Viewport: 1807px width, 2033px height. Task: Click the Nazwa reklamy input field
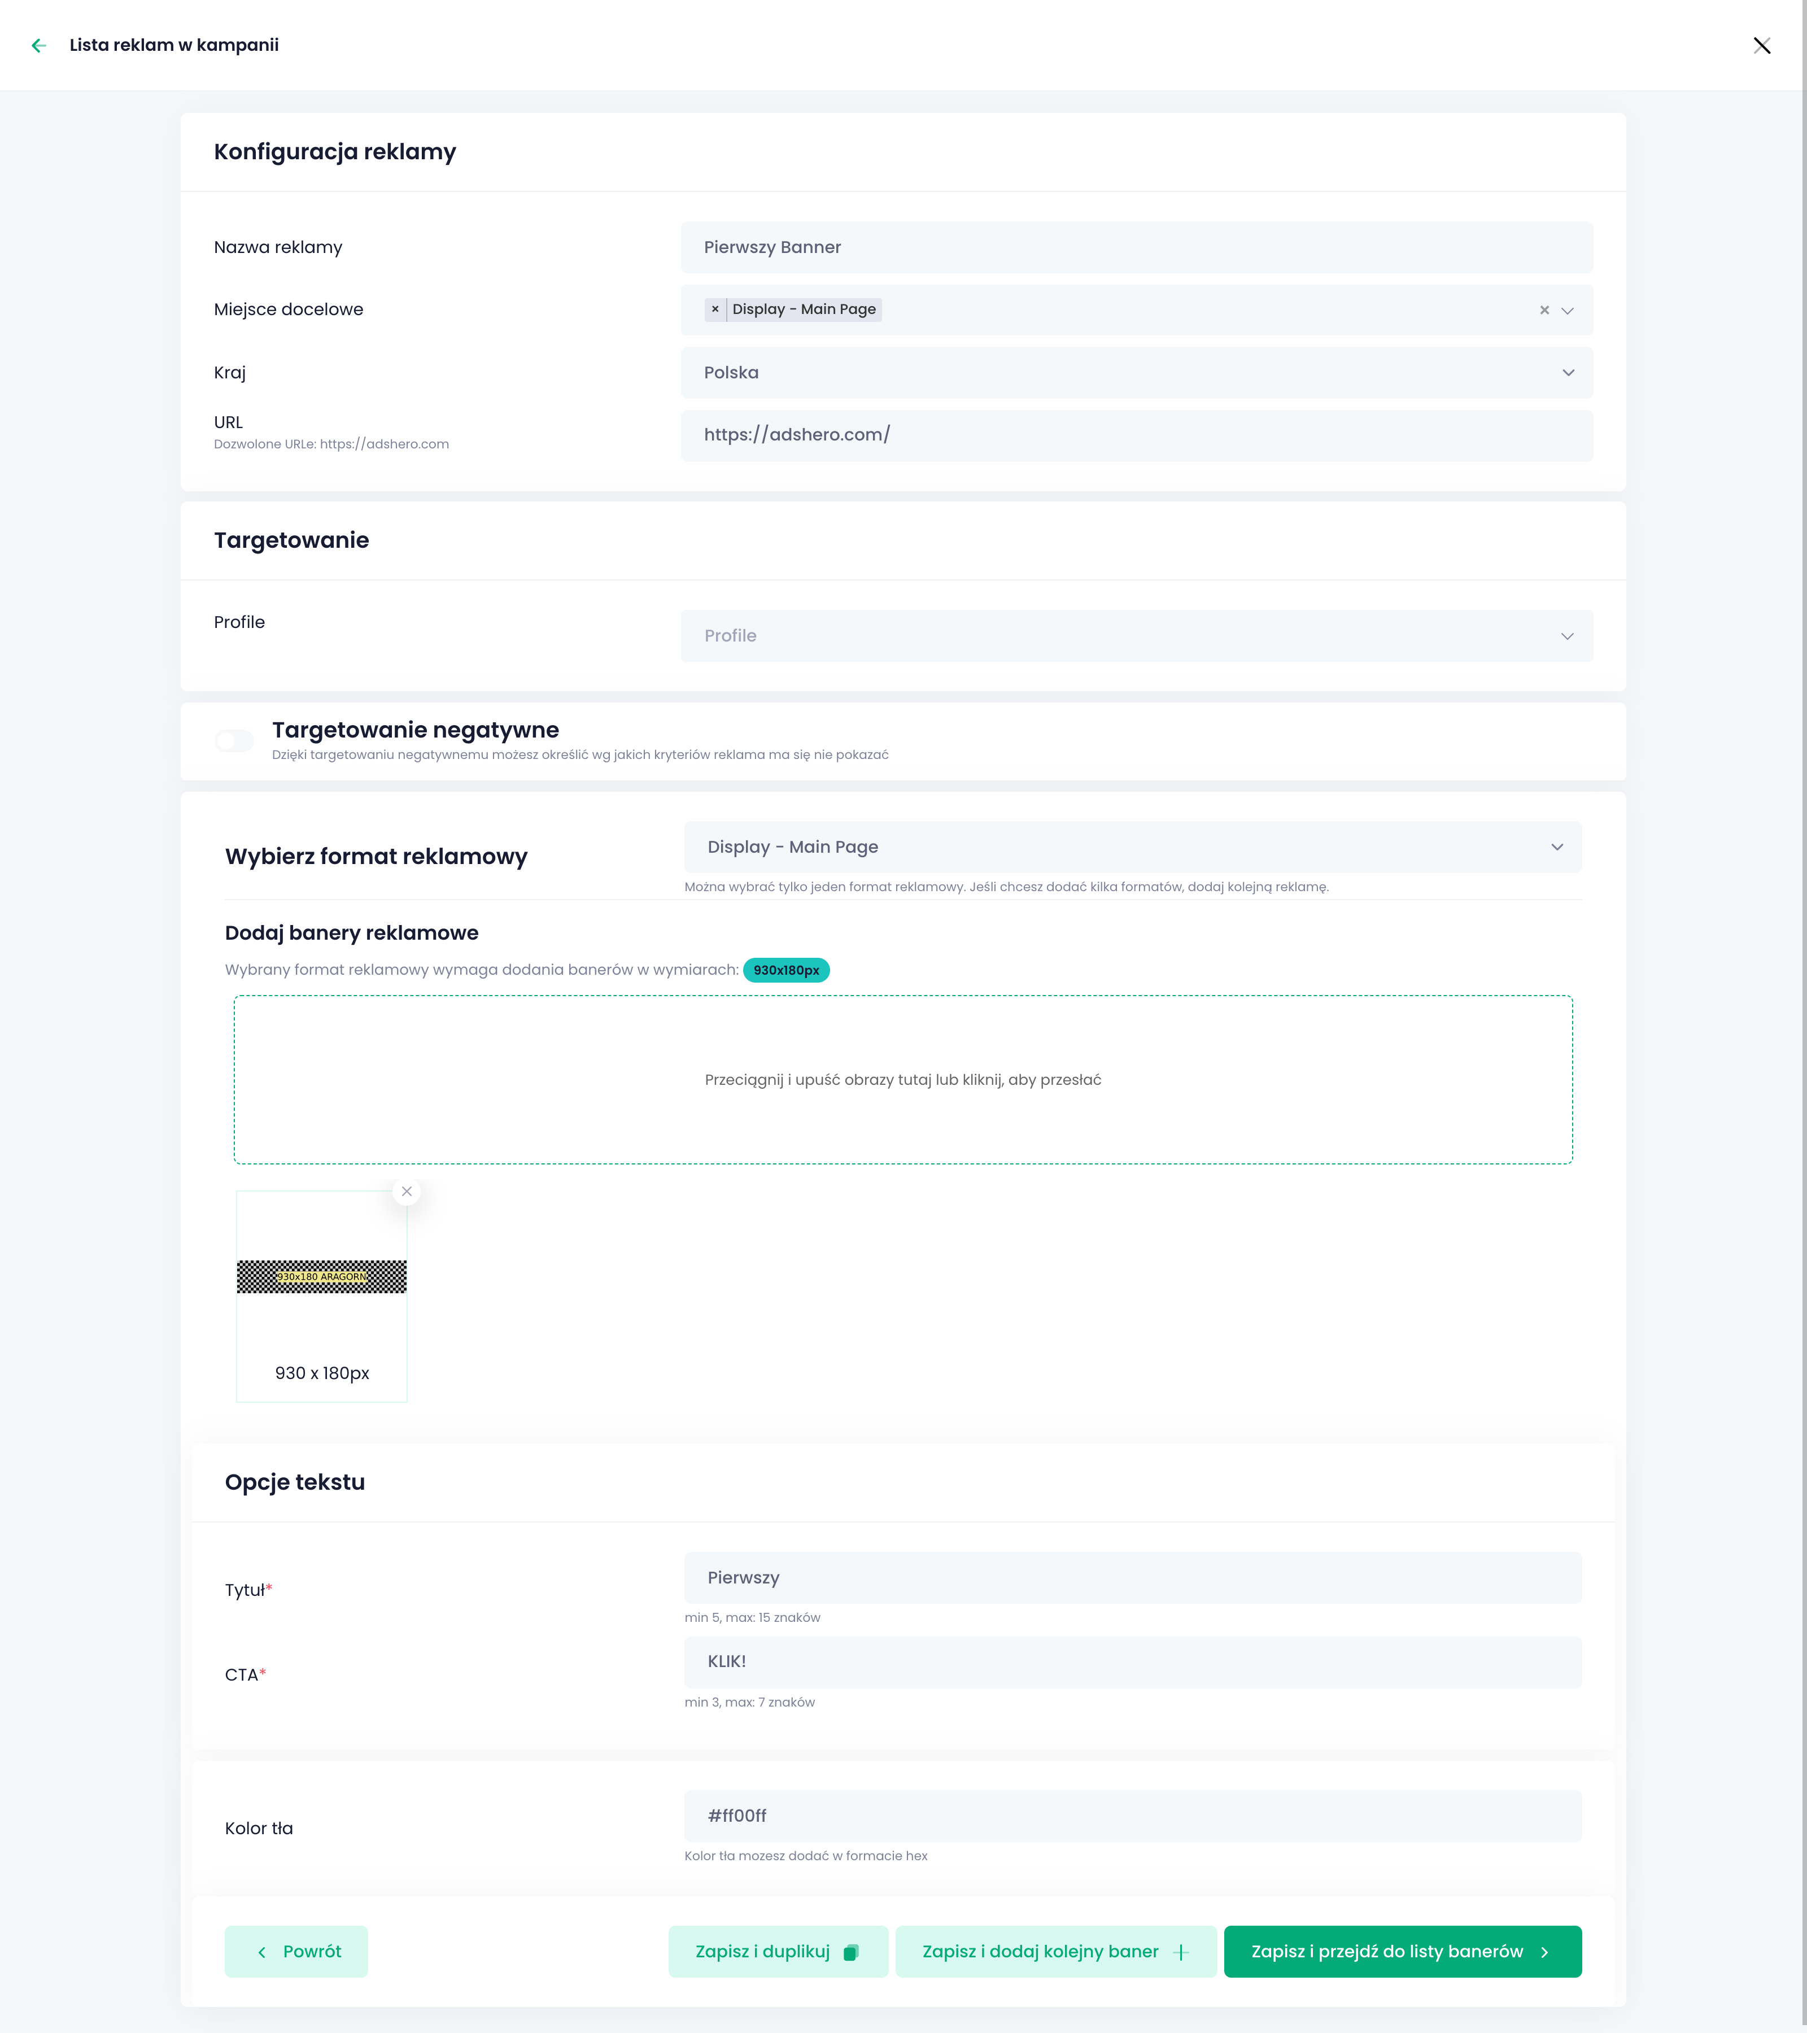pyautogui.click(x=1136, y=248)
